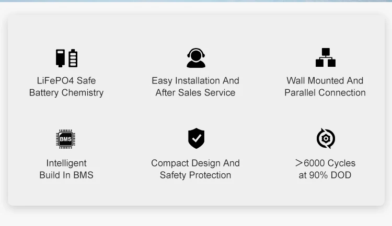Select the 'Wall Mounted And' text line
The height and width of the screenshot is (226, 392).
[x=325, y=81]
